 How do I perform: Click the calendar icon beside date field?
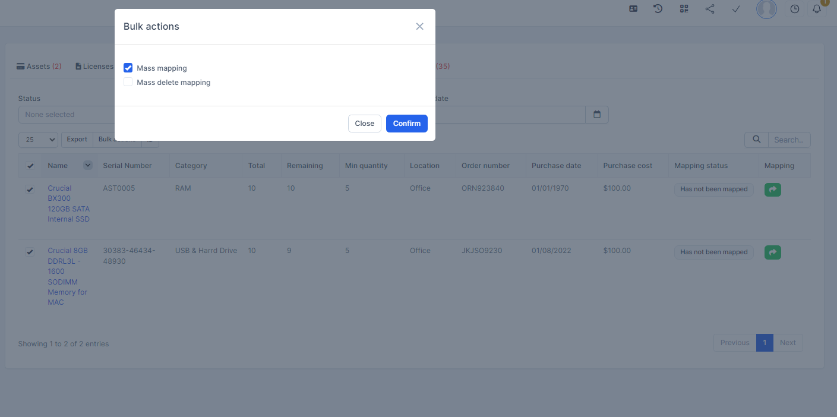597,115
